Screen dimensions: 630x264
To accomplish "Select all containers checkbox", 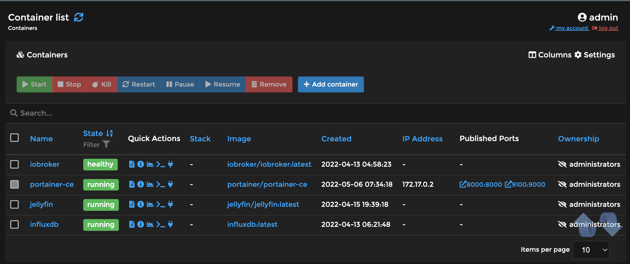I will 14,138.
